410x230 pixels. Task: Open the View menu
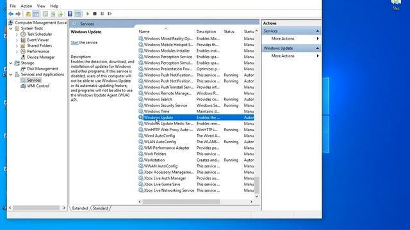[41, 6]
